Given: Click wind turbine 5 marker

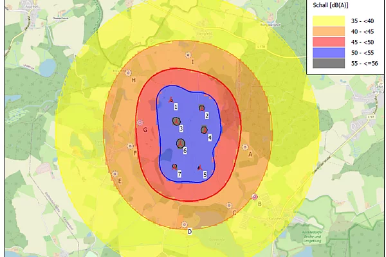Looking at the screenshot, I should coord(200,168).
